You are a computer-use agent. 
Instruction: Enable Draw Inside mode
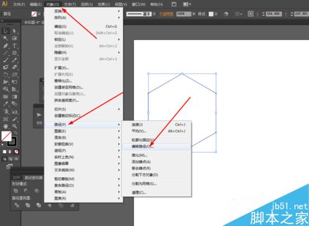[16, 159]
